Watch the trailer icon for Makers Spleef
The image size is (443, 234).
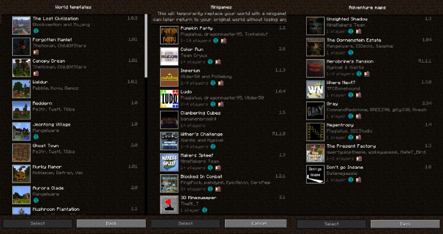[x=218, y=168]
